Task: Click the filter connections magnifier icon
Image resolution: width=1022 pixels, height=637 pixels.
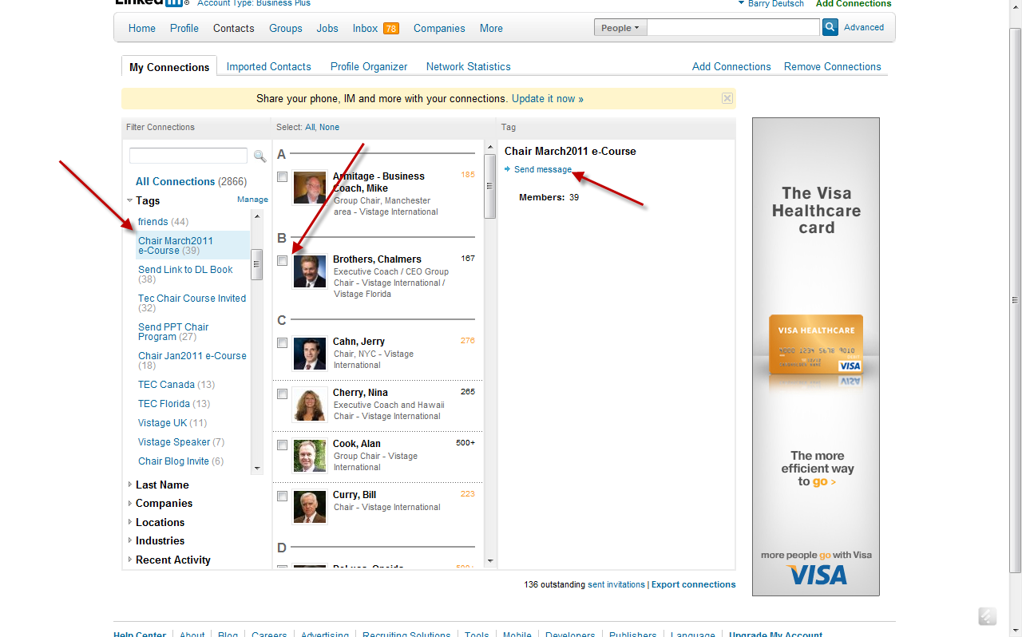Action: [259, 156]
